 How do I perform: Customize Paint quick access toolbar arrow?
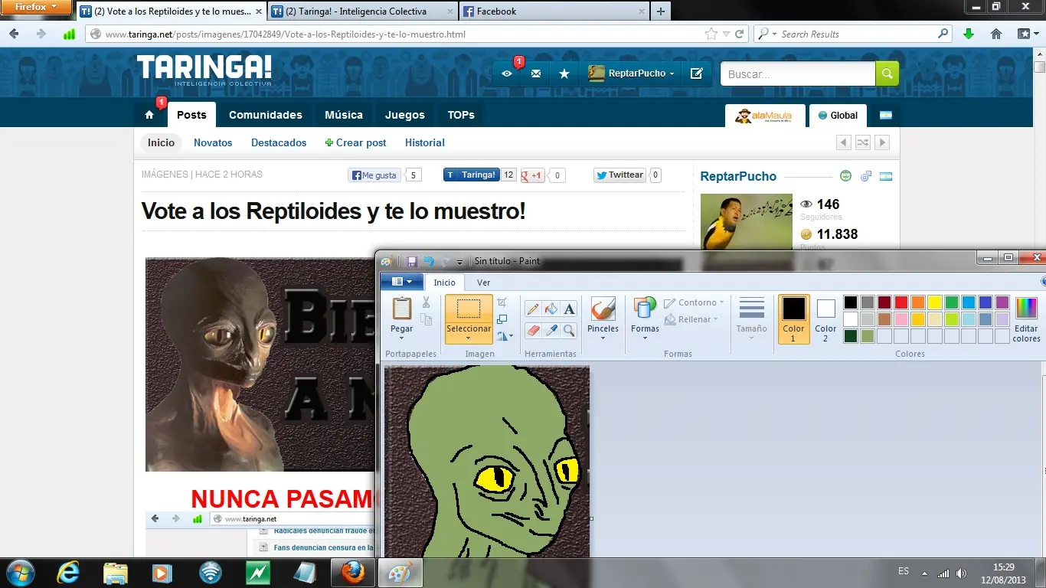click(460, 262)
